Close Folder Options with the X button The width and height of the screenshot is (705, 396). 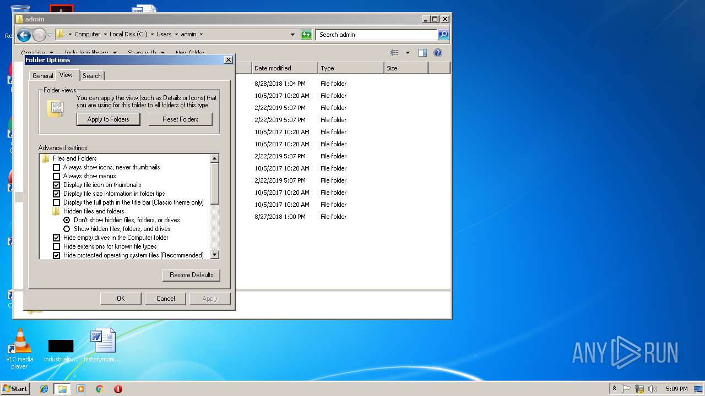229,60
